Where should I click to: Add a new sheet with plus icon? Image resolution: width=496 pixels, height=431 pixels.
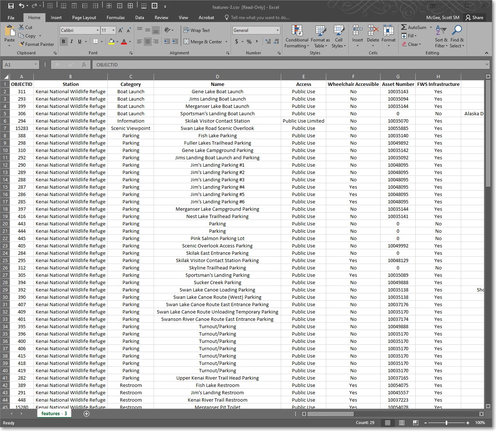(x=87, y=414)
